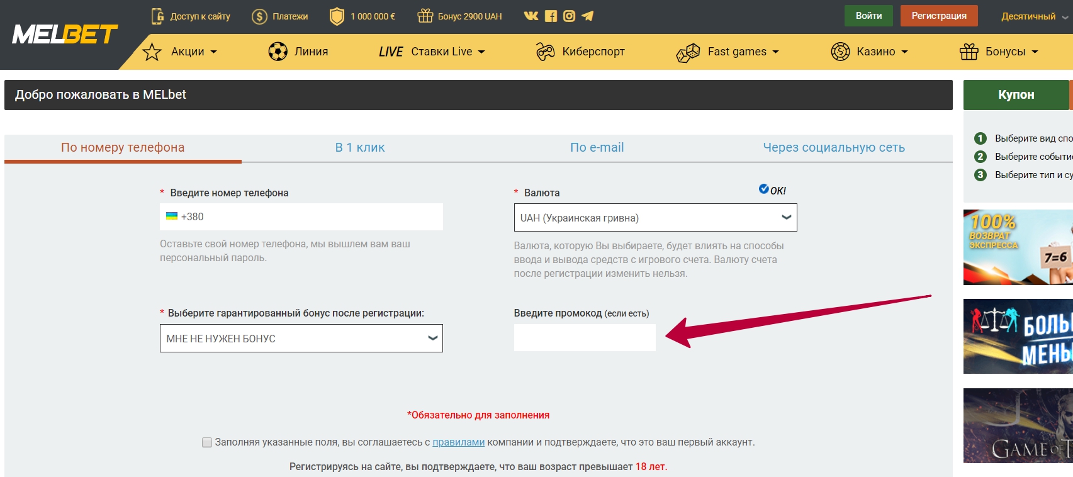Switch to the По e-mail tab
Viewport: 1073px width, 477px height.
[597, 148]
